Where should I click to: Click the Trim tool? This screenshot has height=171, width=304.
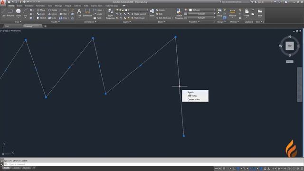click(x=63, y=10)
